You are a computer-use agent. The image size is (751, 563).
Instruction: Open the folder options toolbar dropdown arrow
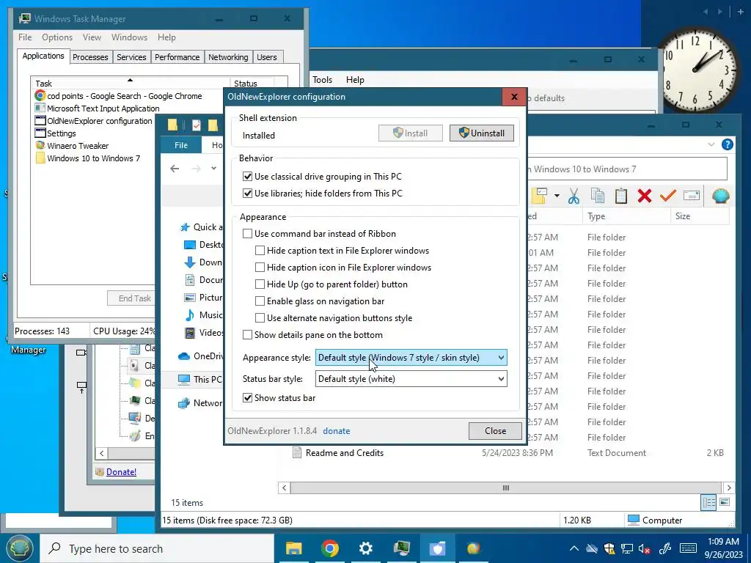click(557, 195)
